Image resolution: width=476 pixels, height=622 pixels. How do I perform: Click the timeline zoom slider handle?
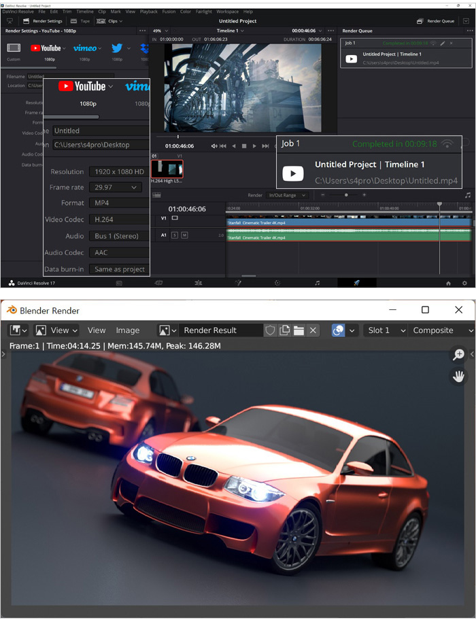[346, 195]
